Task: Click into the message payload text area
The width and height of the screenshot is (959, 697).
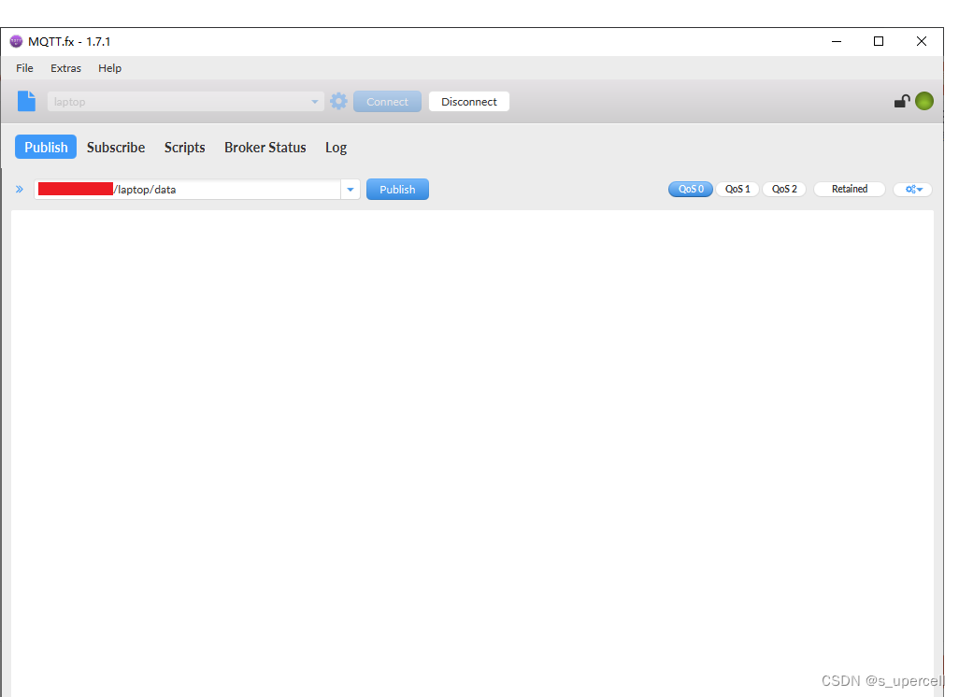Action: (x=472, y=452)
